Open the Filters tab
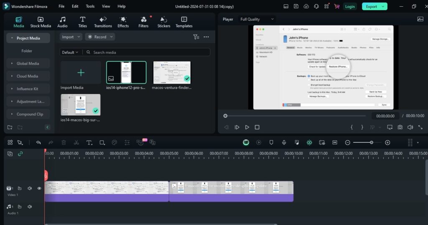The image size is (428, 225). point(143,22)
